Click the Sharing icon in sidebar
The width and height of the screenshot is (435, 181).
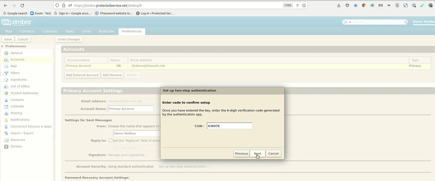pyautogui.click(x=6, y=113)
